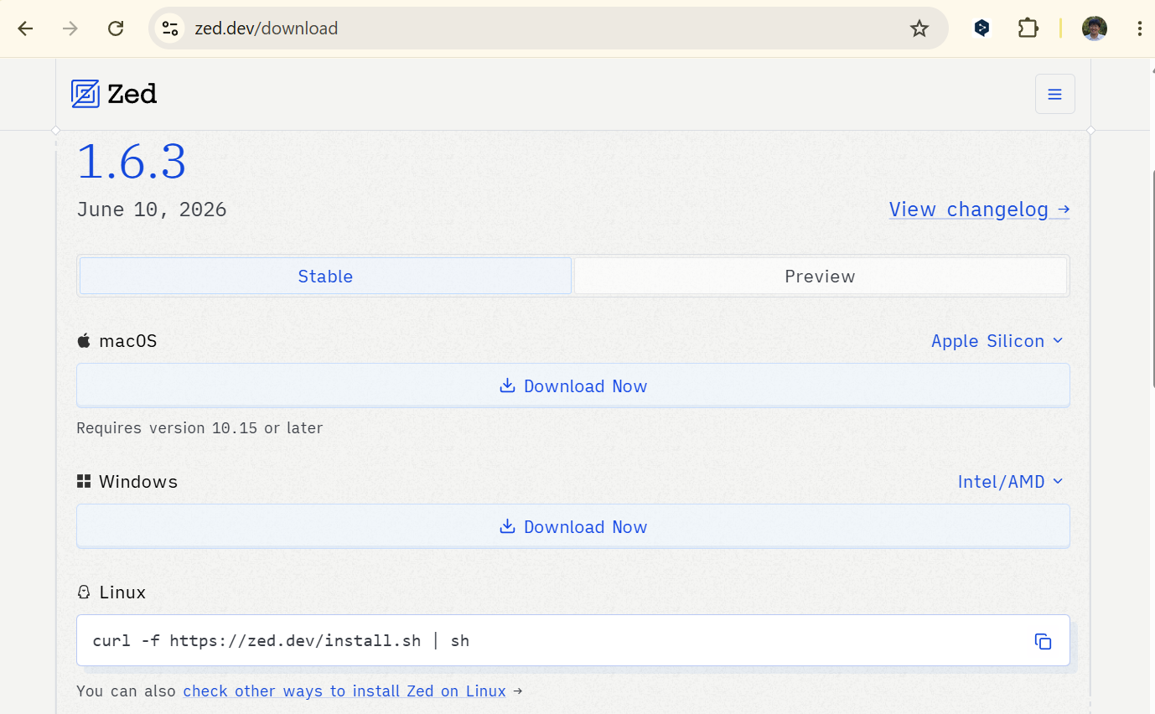Open the blue hexagon extension icon
Viewport: 1155px width, 714px height.
981,28
